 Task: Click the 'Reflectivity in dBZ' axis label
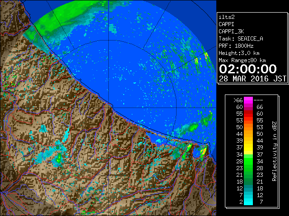tap(275, 151)
